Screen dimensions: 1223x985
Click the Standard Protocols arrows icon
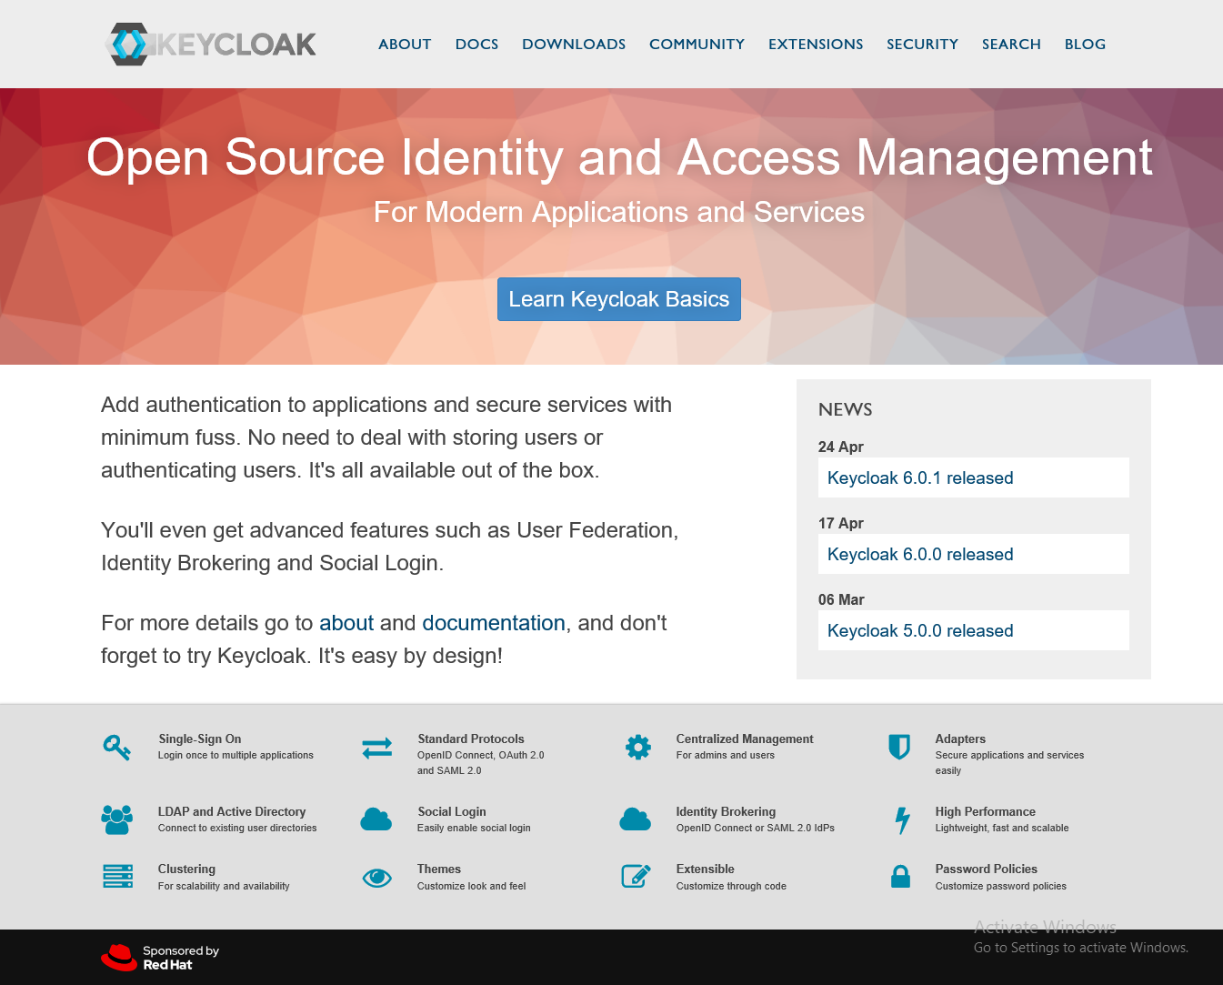[376, 748]
